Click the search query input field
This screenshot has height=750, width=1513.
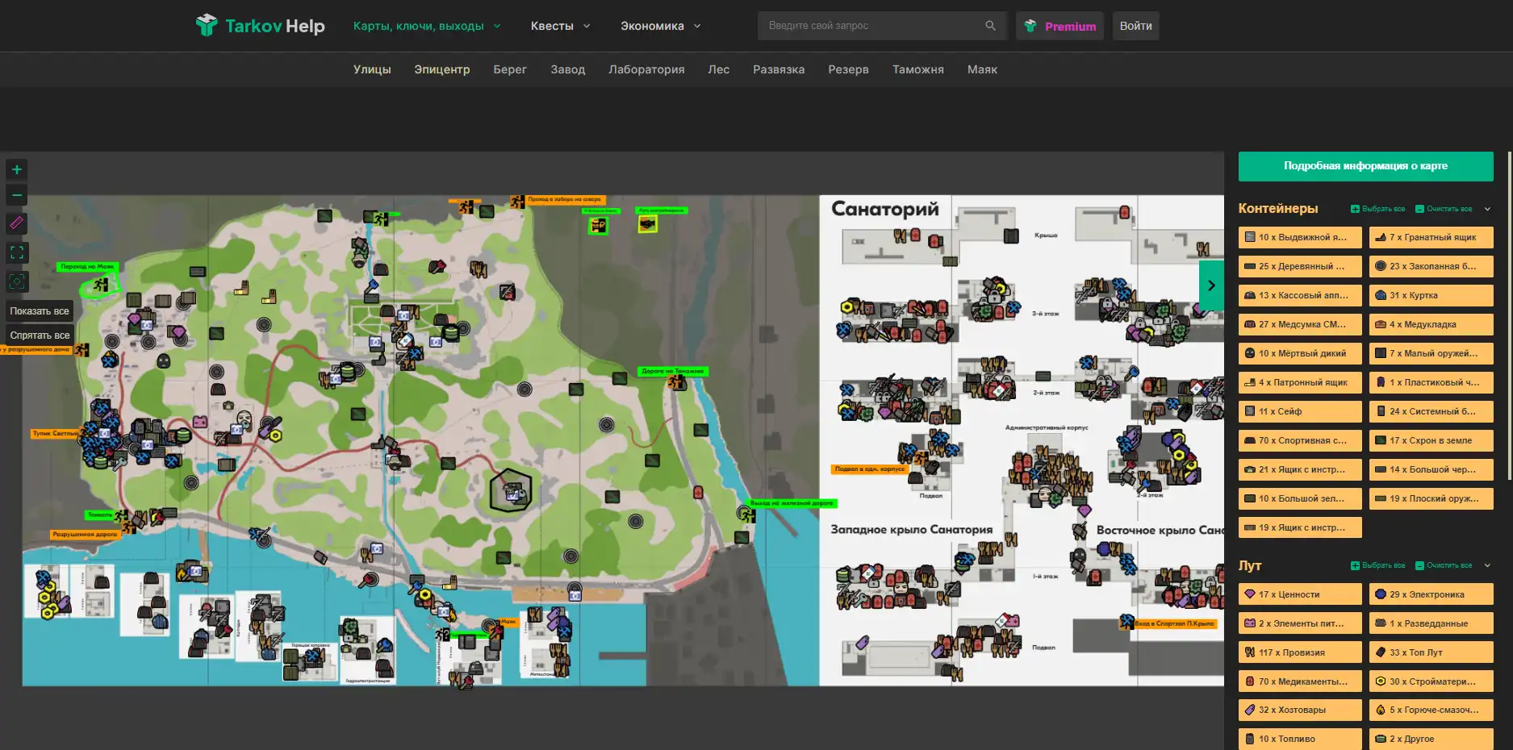click(871, 26)
